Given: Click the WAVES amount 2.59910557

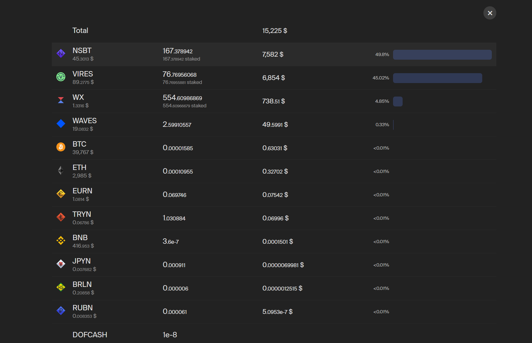Looking at the screenshot, I should point(177,125).
